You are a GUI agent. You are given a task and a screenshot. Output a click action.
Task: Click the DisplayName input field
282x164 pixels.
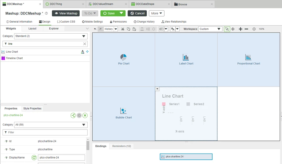(x=61, y=157)
